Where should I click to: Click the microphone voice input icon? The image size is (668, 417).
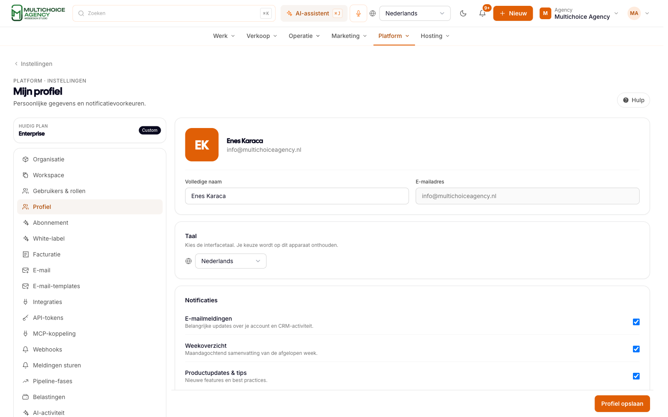click(358, 13)
